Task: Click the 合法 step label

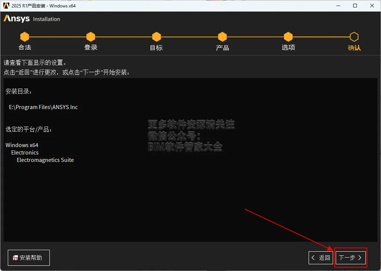Action: 25,48
